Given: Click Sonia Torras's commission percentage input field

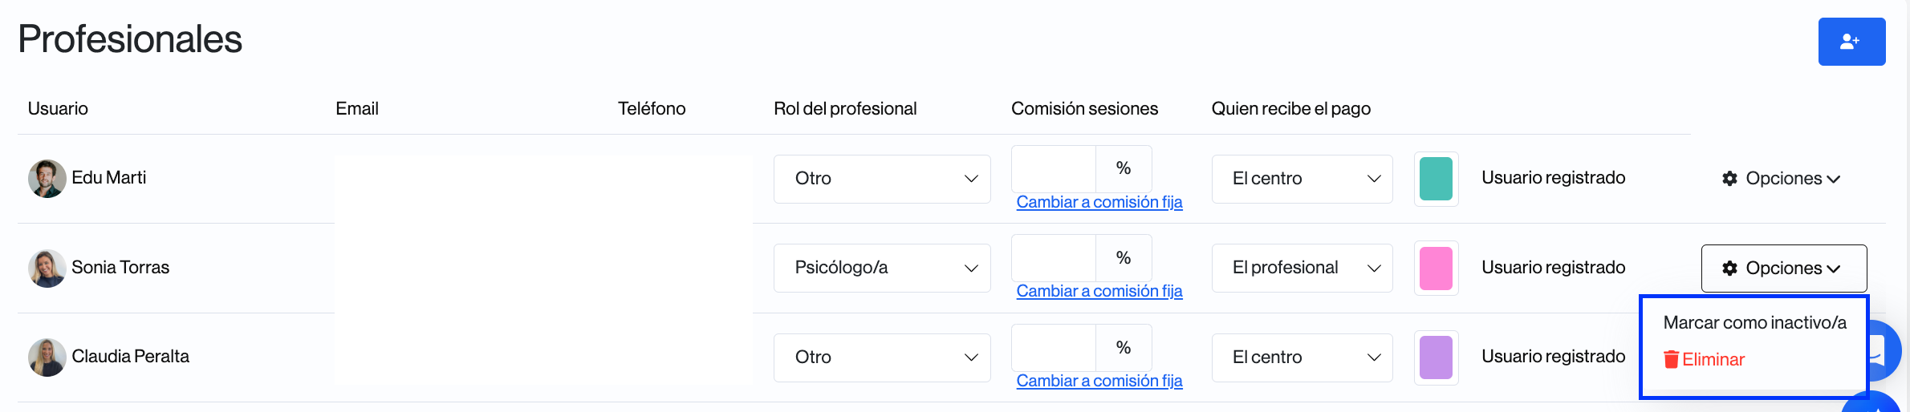Looking at the screenshot, I should point(1053,258).
